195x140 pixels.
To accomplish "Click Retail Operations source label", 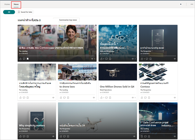I will tap(106, 90).
